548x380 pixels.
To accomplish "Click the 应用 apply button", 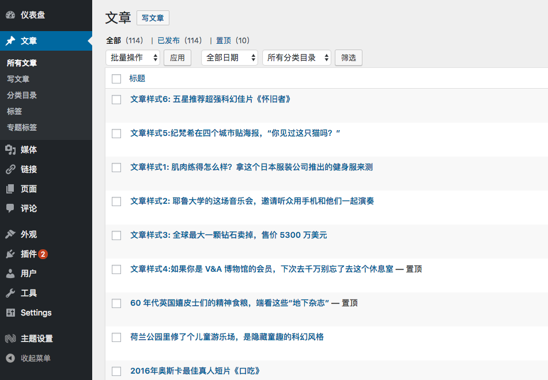I will tap(177, 58).
